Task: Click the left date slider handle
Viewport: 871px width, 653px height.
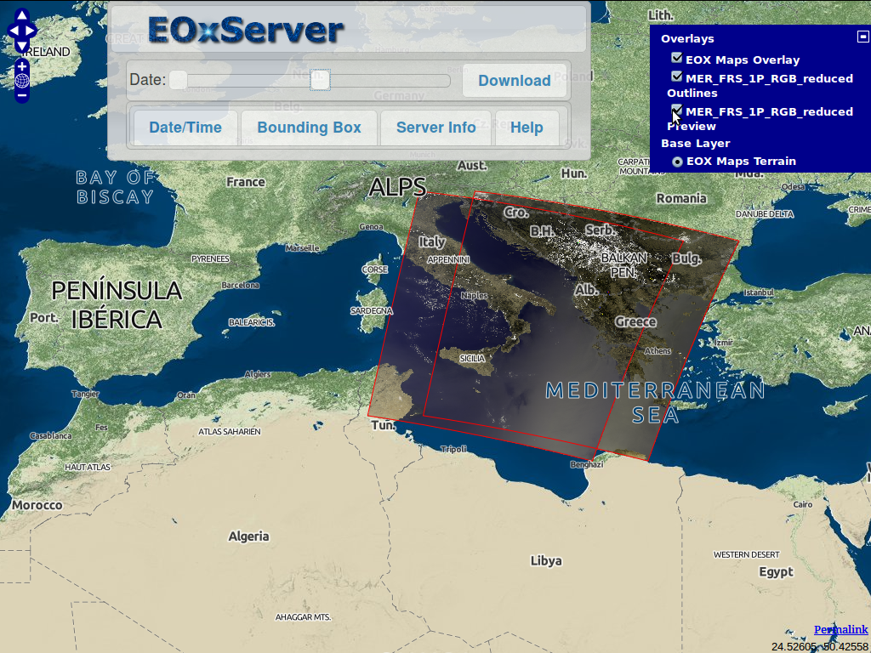Action: [x=178, y=80]
